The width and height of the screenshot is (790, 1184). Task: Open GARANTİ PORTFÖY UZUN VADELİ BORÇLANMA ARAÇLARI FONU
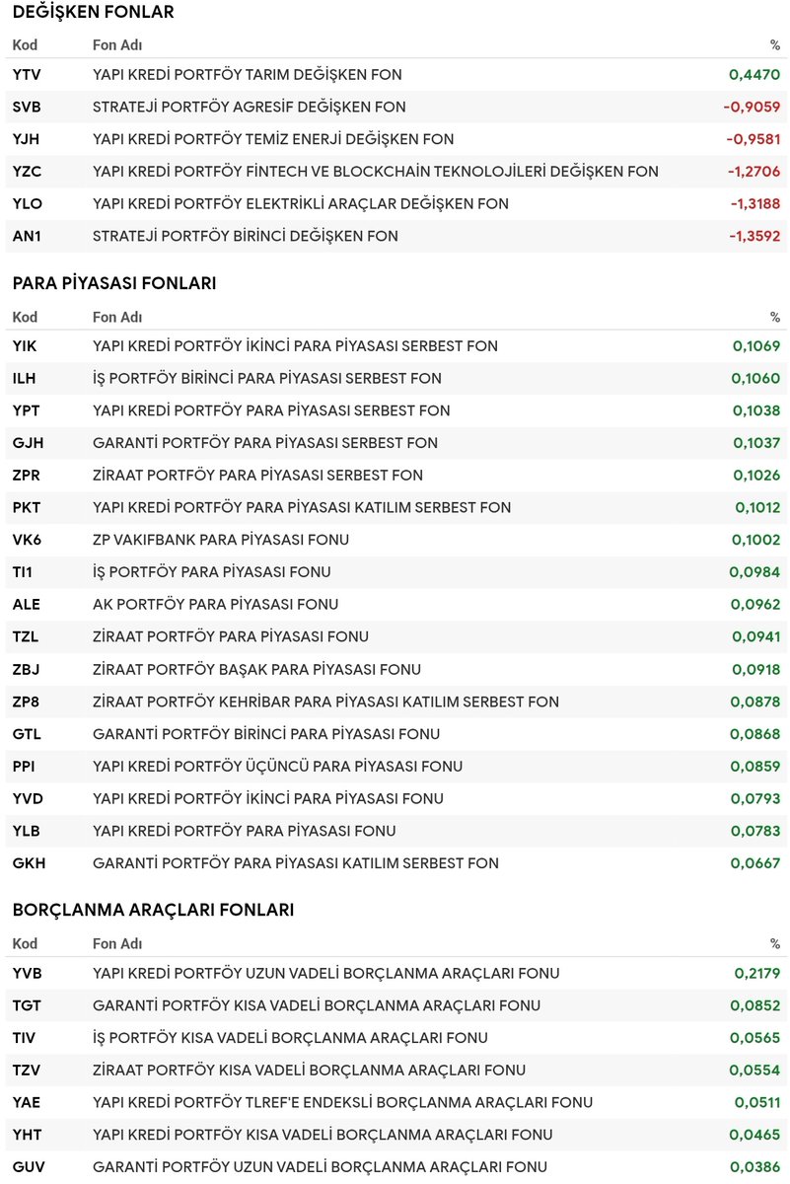pos(320,1167)
